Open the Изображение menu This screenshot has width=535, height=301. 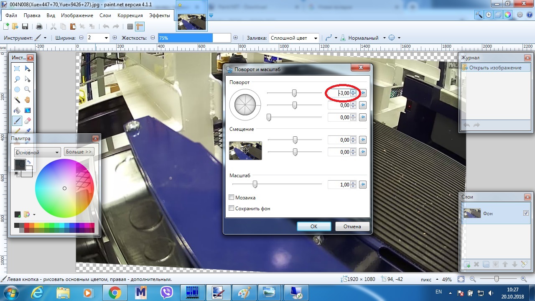(x=77, y=15)
